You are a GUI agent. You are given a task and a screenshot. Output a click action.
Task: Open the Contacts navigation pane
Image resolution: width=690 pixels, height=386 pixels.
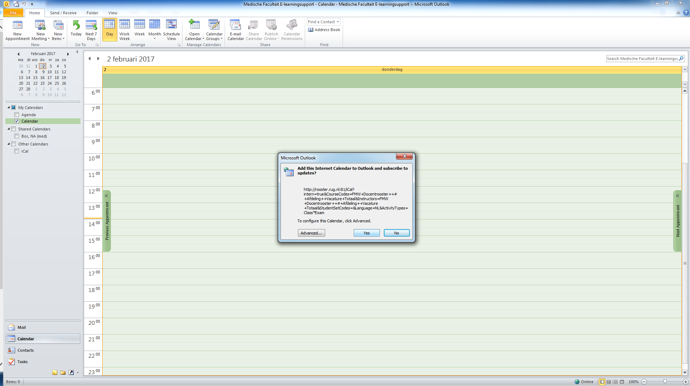click(x=25, y=350)
